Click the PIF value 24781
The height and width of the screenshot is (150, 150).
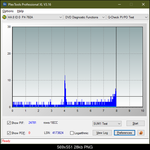click(x=32, y=123)
